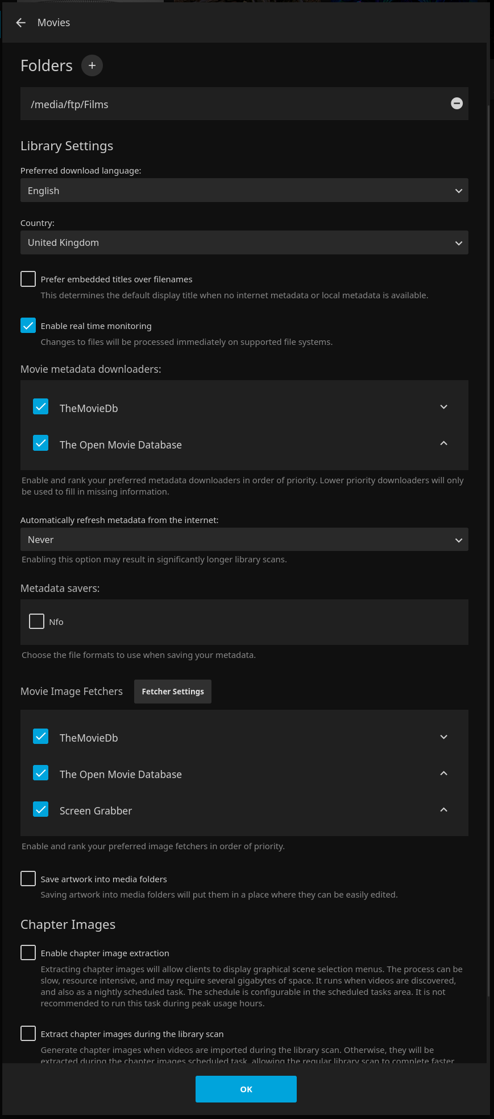The image size is (494, 1119).
Task: Uncheck TheMovieDb metadata downloader
Action: (41, 407)
